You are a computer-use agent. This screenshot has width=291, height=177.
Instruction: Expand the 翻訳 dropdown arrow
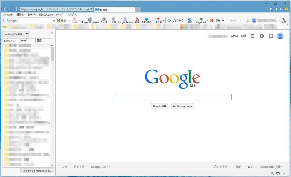tap(194, 21)
